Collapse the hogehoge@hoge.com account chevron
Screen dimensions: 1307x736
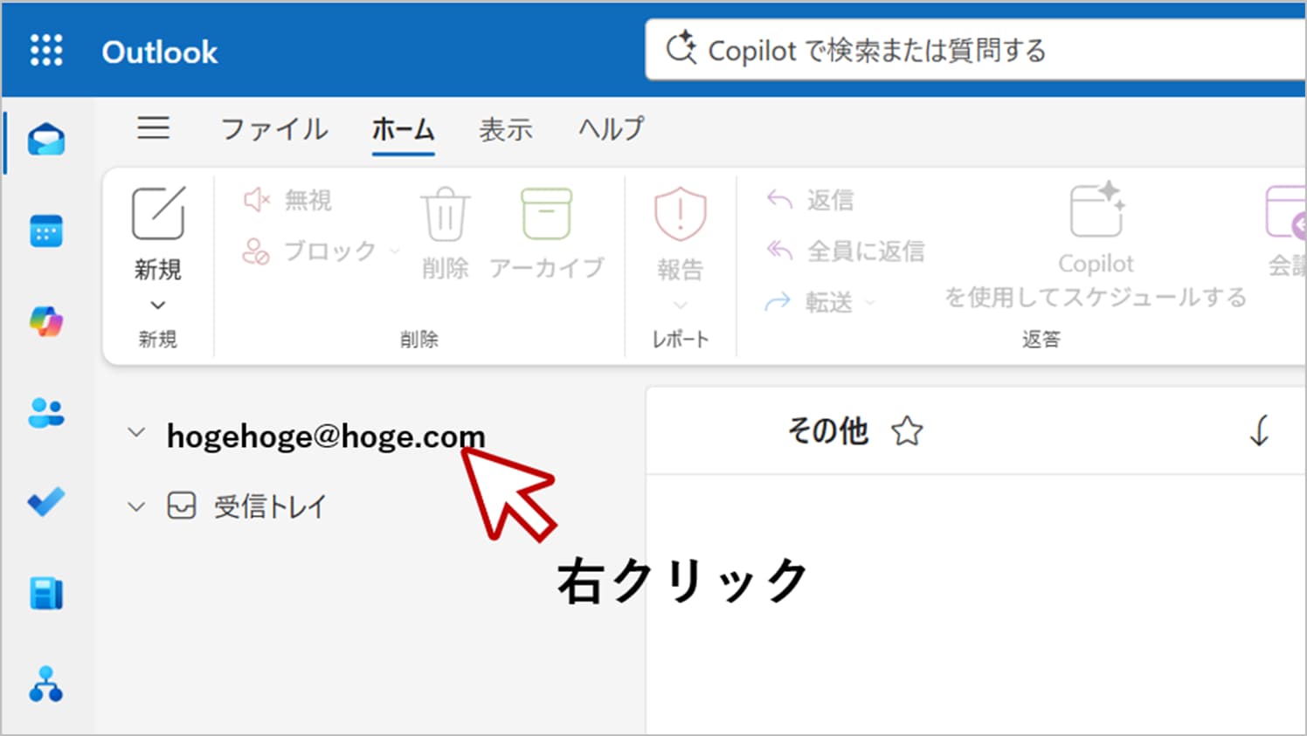[x=136, y=432]
